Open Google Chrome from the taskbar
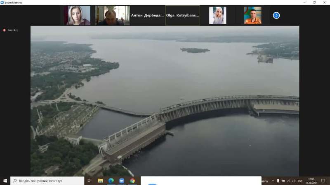The image size is (330, 185). (132, 180)
